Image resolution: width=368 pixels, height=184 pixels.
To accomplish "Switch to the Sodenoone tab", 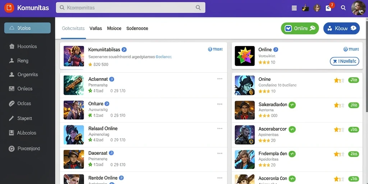I will tap(137, 28).
